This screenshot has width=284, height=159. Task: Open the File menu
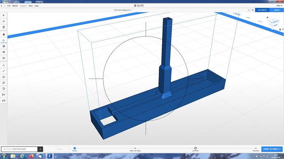point(9,6)
